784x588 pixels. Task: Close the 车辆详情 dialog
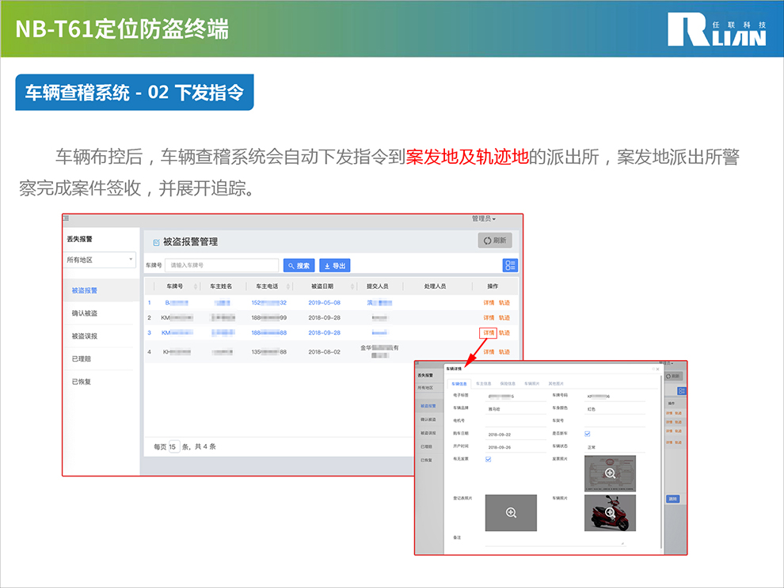(x=657, y=369)
